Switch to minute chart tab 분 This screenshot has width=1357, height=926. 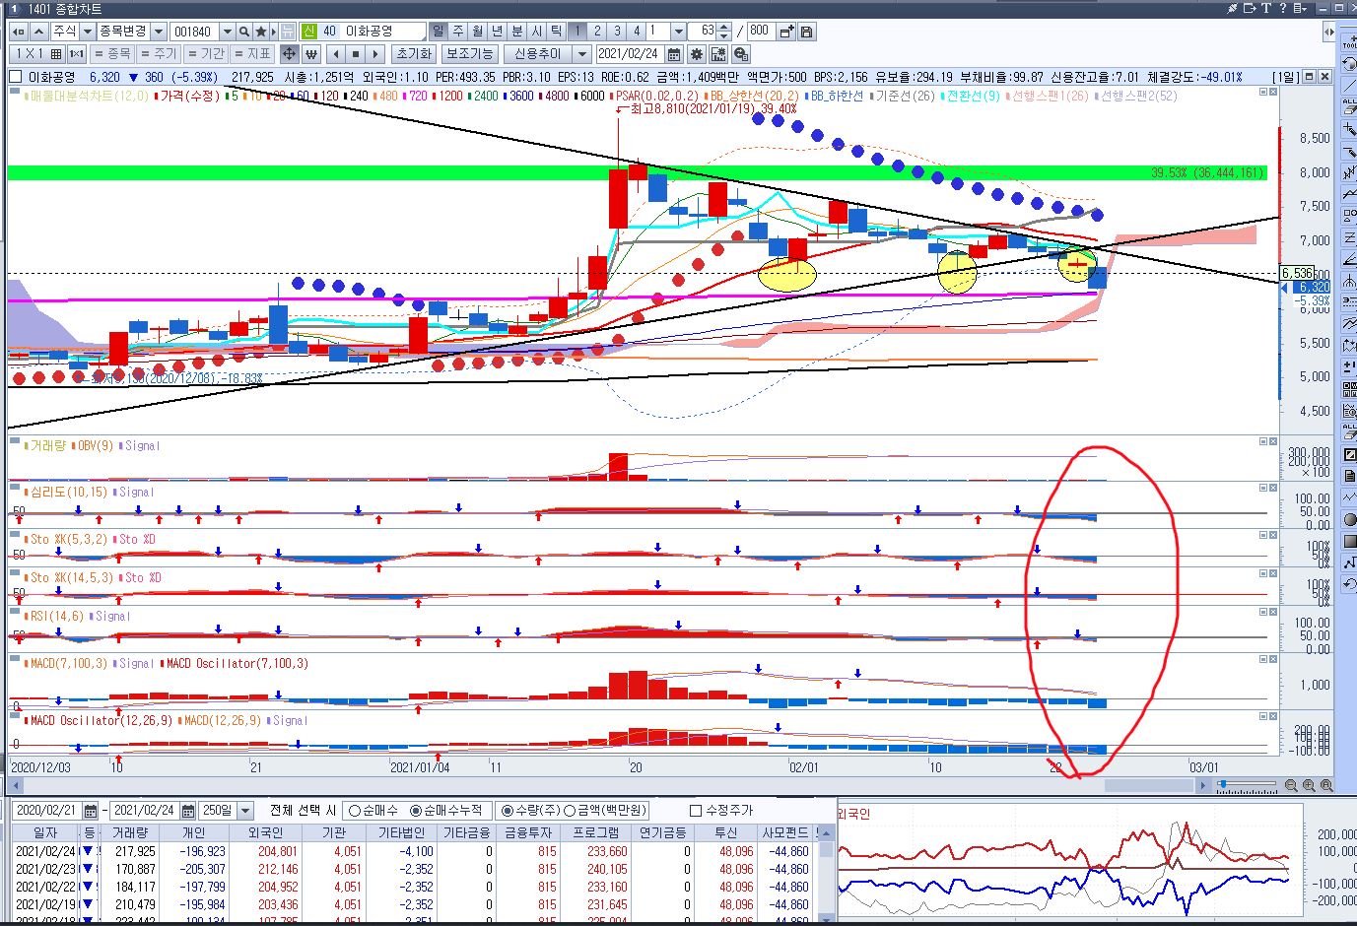coord(516,32)
